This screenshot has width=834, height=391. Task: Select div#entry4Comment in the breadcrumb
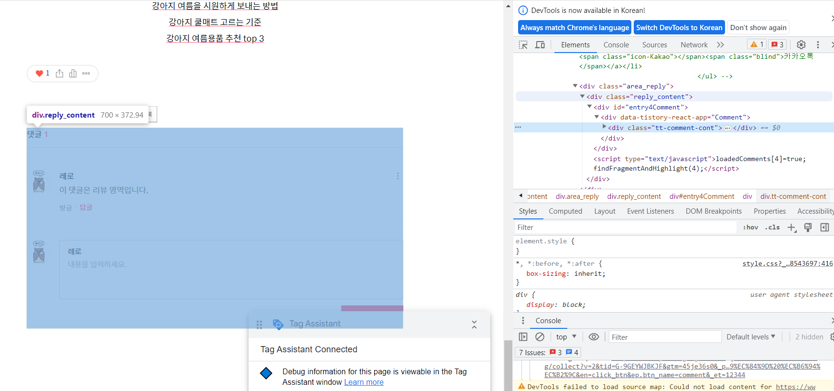(702, 196)
